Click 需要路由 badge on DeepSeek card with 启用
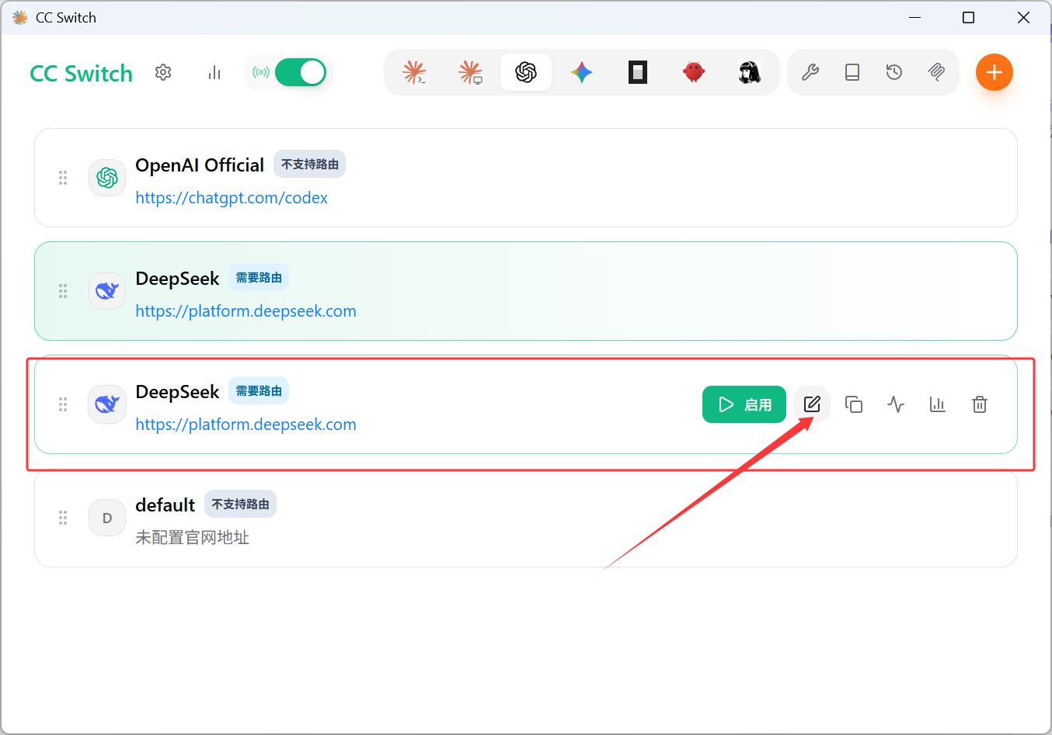This screenshot has height=735, width=1052. point(259,391)
